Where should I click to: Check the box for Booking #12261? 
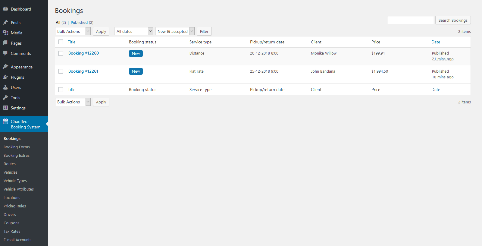click(61, 71)
